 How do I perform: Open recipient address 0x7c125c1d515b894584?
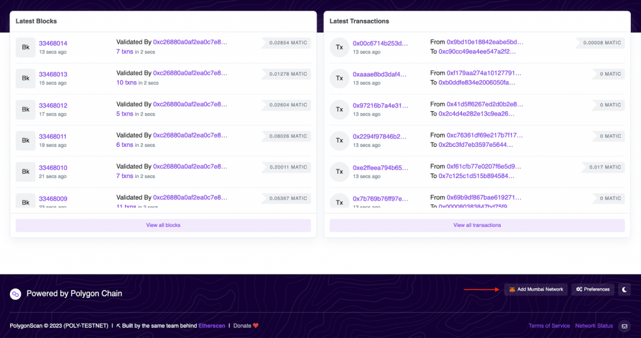476,176
